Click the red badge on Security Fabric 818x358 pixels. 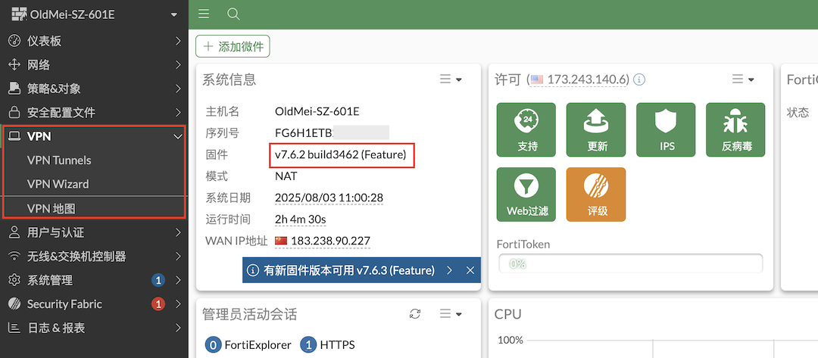tap(158, 304)
